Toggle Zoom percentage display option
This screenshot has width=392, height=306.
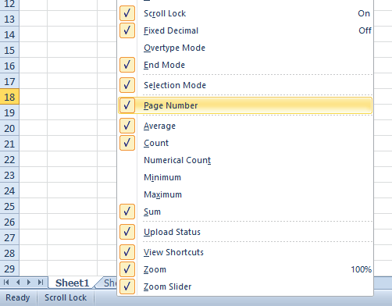point(245,269)
